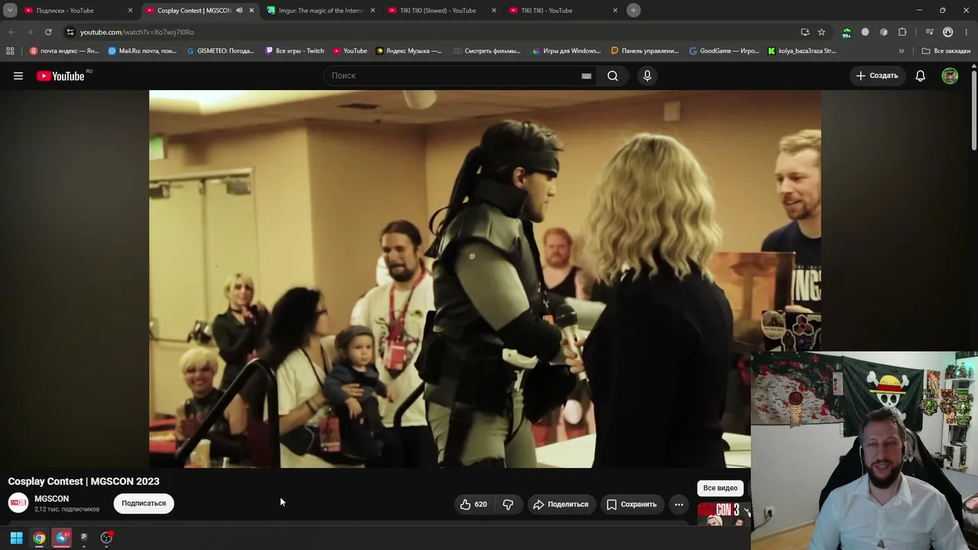
Task: Open the apps grid in bookmarks bar
Action: [10, 51]
